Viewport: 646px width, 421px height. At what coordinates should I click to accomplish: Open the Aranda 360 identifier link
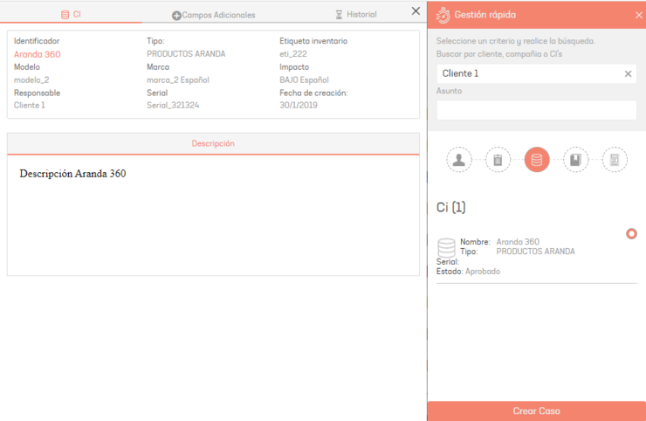(x=37, y=54)
